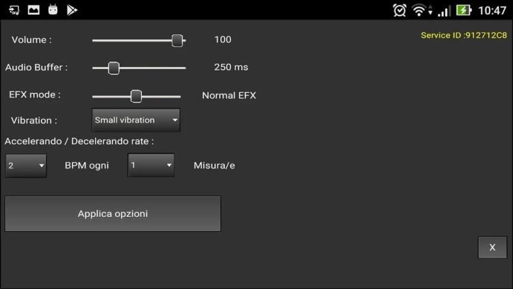Close the options screen with the X button
This screenshot has height=289, width=513.
492,247
